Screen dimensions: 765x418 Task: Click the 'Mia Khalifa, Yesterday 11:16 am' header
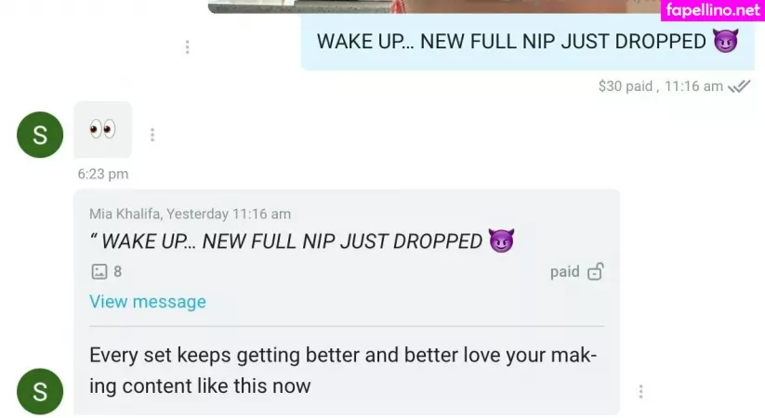tap(190, 214)
